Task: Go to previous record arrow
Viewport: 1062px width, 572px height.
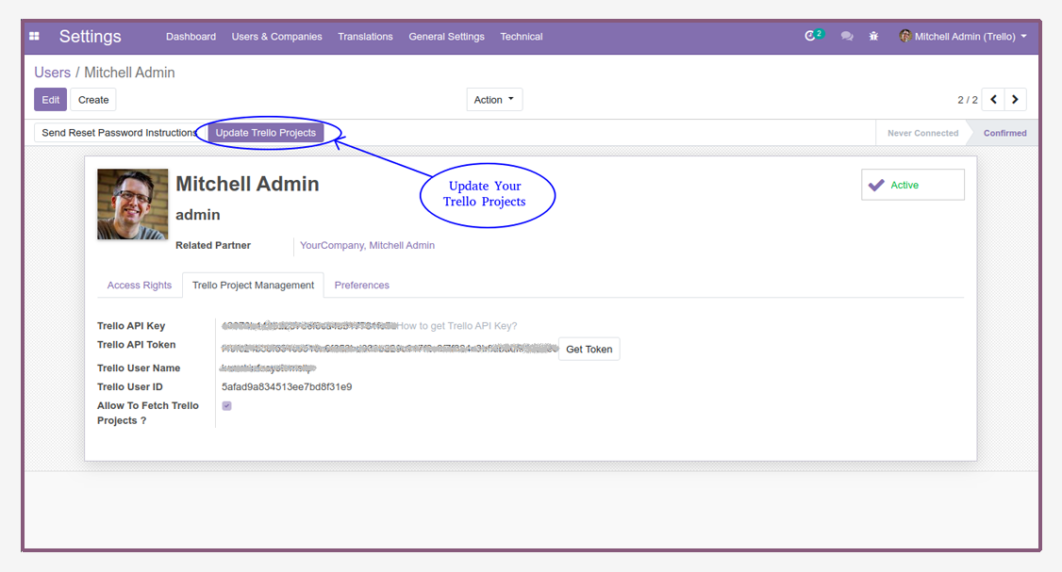Action: 993,100
